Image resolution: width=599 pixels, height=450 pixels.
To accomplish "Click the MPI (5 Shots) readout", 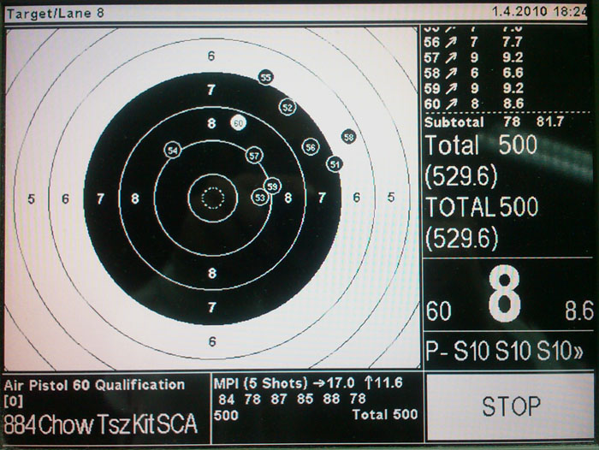I will point(308,382).
